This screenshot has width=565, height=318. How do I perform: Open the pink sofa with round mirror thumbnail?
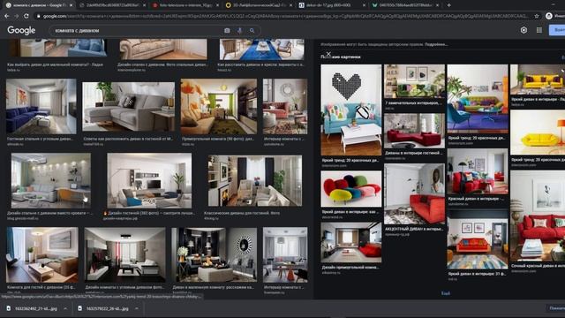pos(285,106)
